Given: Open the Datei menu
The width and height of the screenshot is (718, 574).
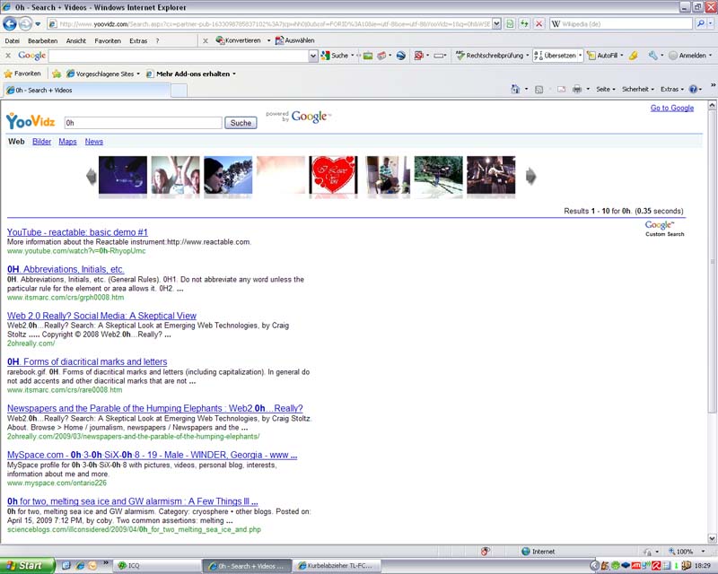Looking at the screenshot, I should coord(12,40).
